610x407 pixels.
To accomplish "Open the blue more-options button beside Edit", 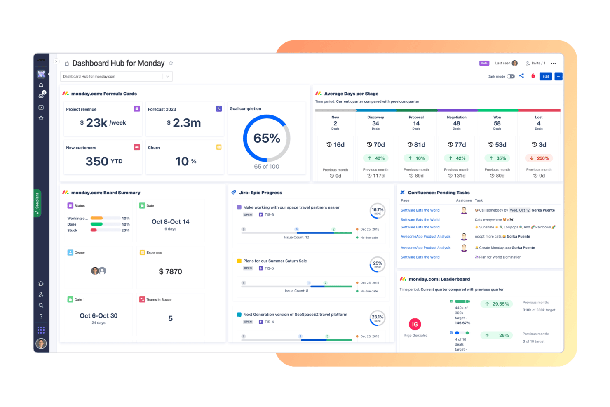I will [x=558, y=76].
